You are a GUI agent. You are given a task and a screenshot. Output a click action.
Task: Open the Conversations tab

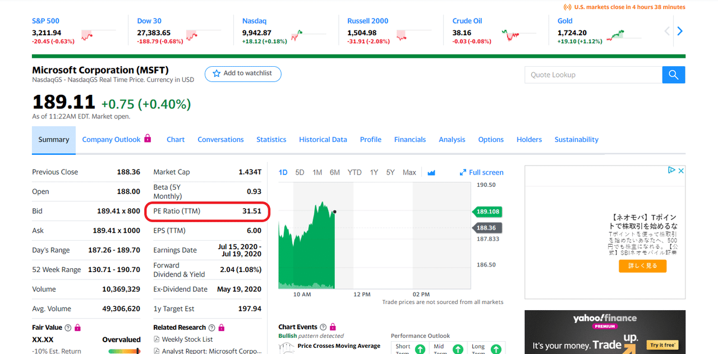pos(220,140)
